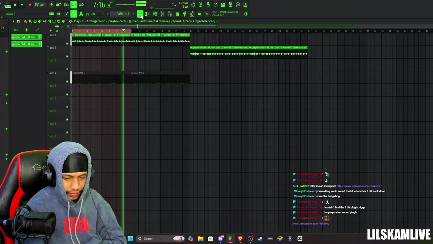Image resolution: width=433 pixels, height=244 pixels.
Task: Select the Playlist Slice tool
Action: tap(49, 21)
